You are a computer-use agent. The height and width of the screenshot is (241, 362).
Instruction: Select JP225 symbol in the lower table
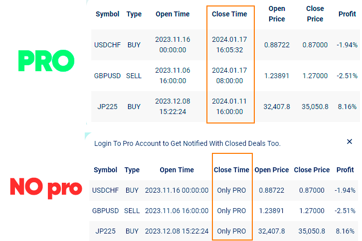[105, 231]
